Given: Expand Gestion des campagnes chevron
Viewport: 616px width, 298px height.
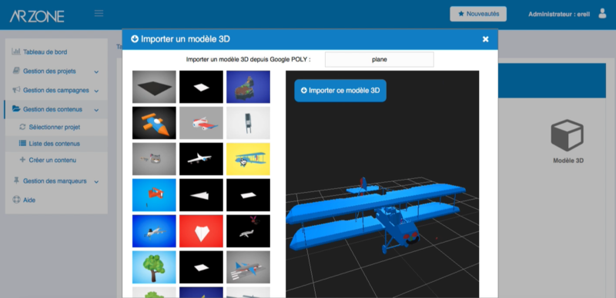Looking at the screenshot, I should [x=96, y=91].
